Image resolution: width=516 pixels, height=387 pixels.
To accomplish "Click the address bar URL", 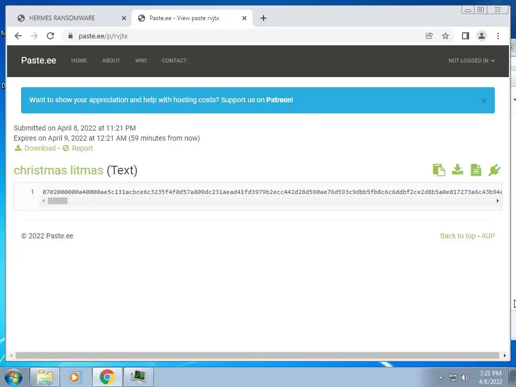I will pyautogui.click(x=103, y=36).
